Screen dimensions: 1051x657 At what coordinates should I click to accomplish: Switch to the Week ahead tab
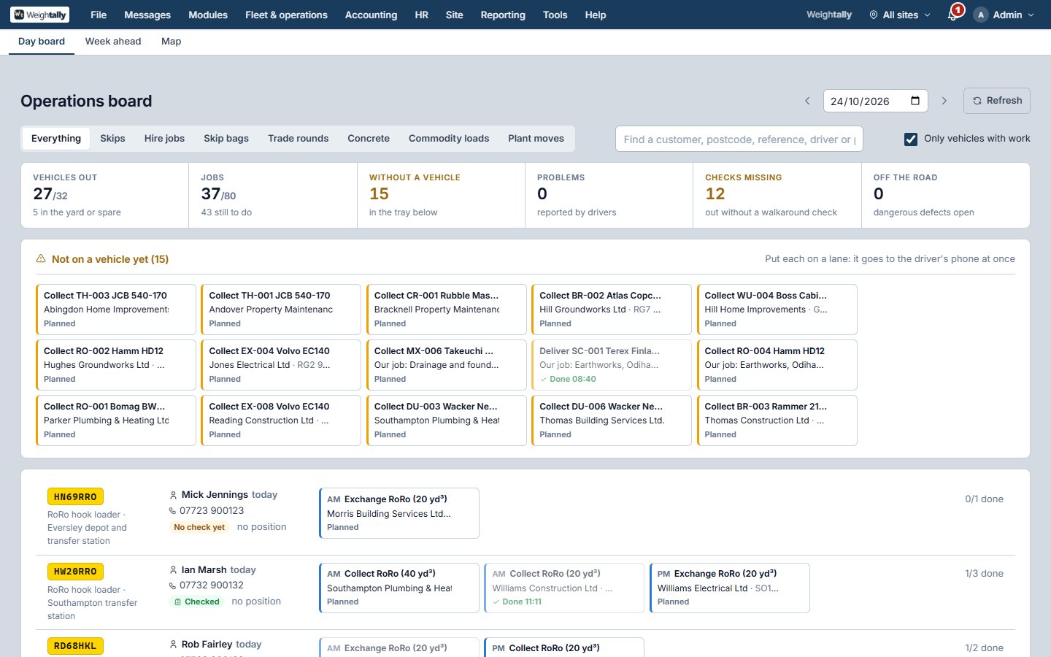point(113,42)
